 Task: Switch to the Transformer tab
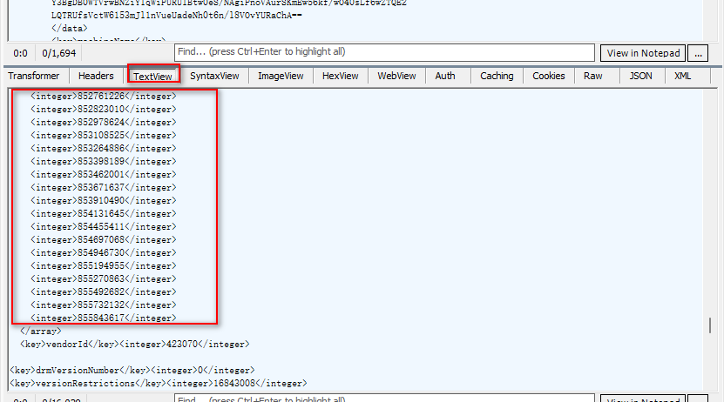34,76
